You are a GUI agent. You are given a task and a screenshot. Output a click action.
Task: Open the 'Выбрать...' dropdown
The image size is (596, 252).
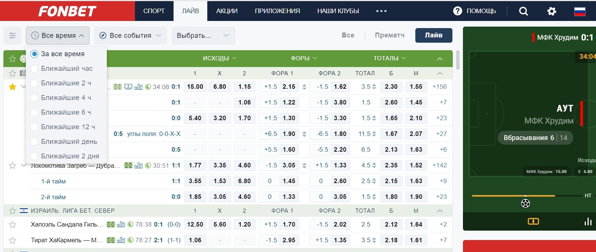[x=203, y=36]
